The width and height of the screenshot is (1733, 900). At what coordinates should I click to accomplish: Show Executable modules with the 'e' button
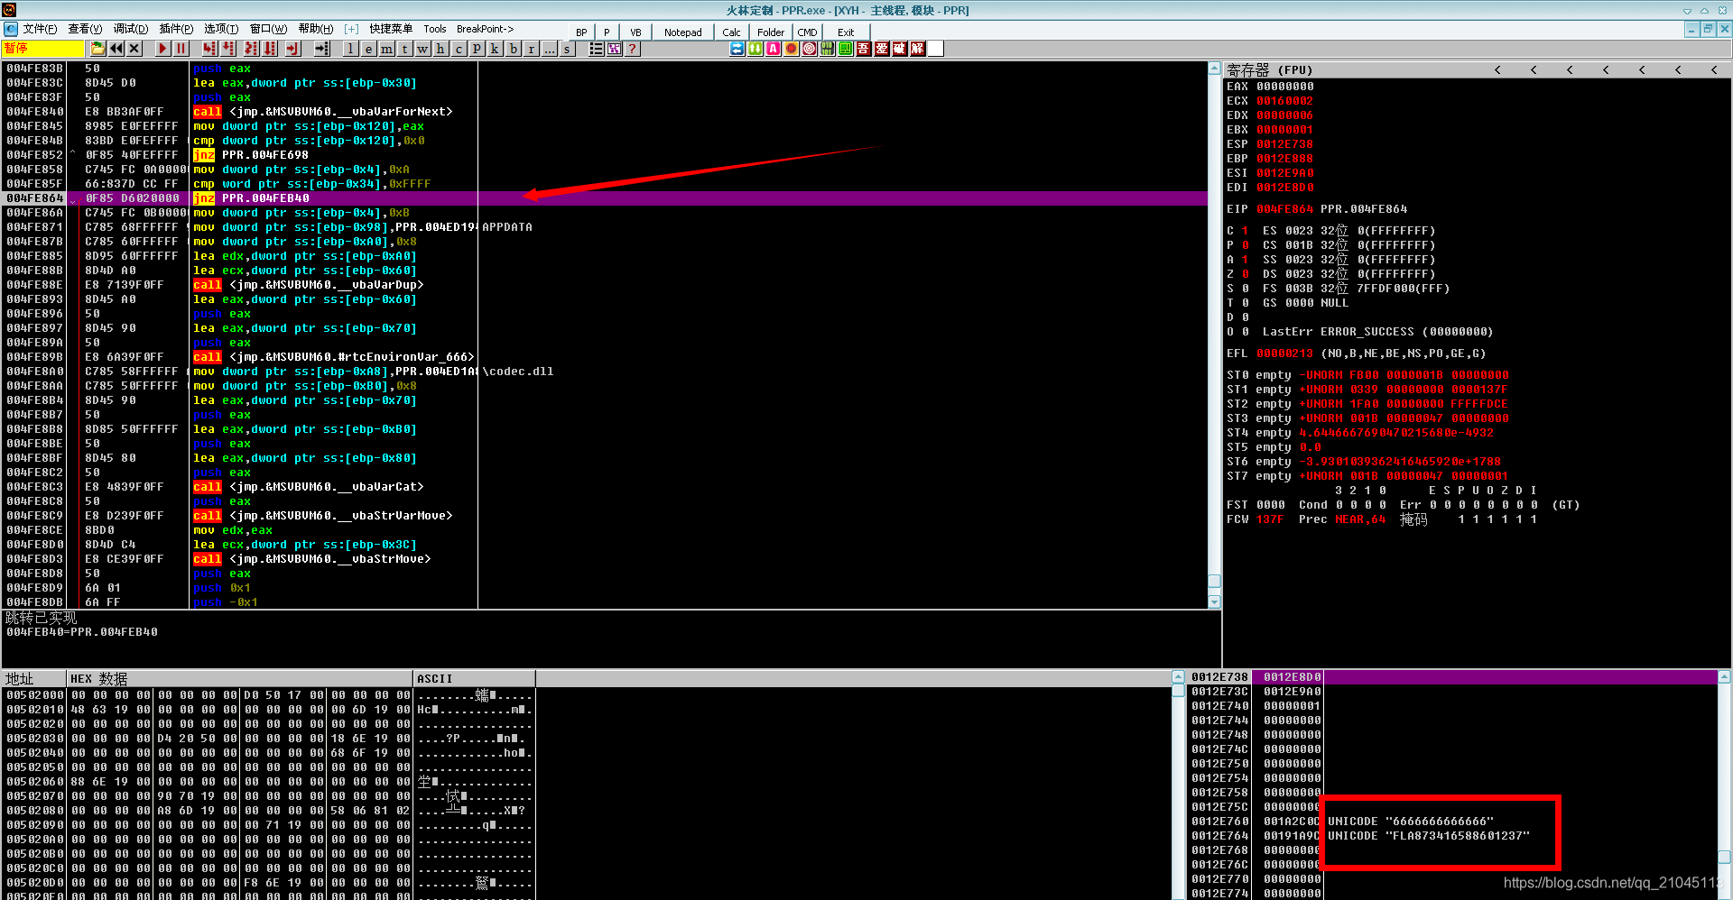click(368, 49)
